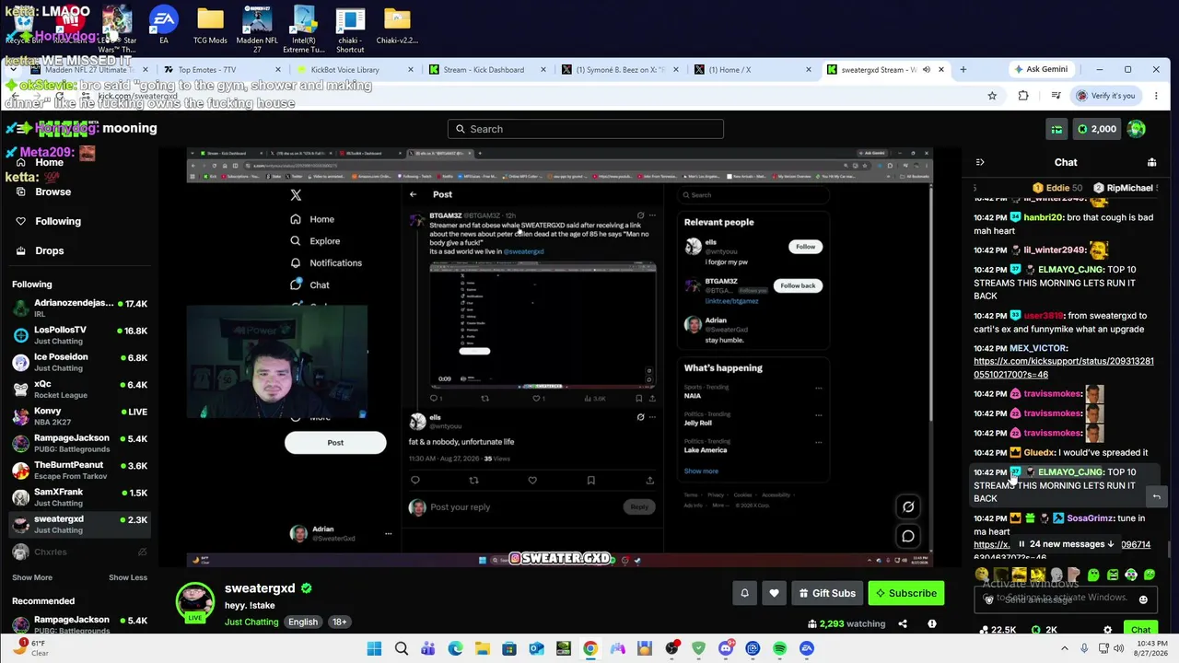Viewport: 1179px width, 663px height.
Task: Click the Verify it's you profile chip
Action: [x=1107, y=96]
